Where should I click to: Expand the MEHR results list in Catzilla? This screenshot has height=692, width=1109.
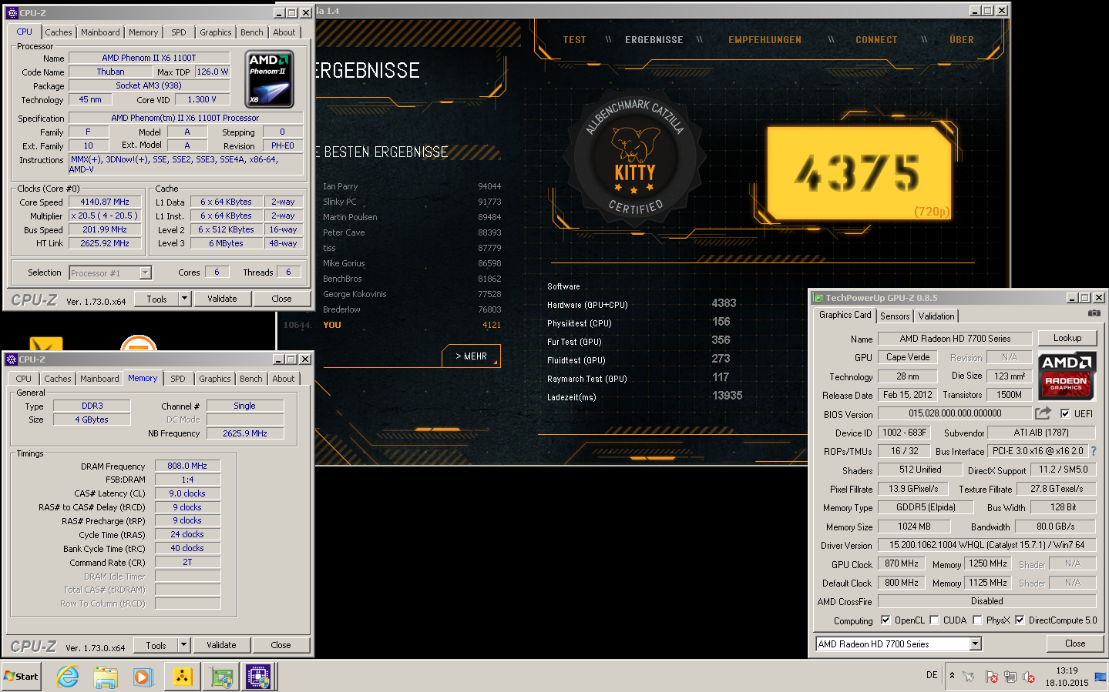pyautogui.click(x=471, y=356)
